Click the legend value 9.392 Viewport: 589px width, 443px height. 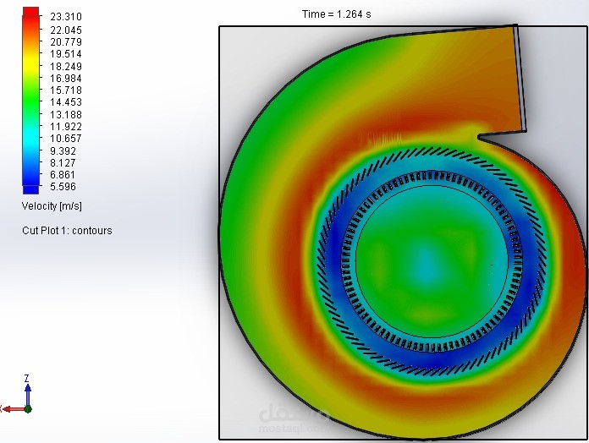[x=63, y=150]
